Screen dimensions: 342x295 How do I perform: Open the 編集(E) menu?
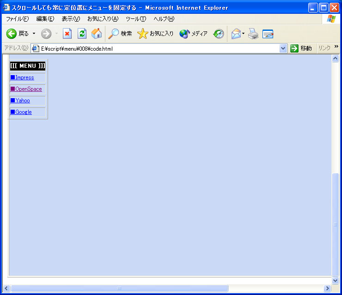coord(45,19)
